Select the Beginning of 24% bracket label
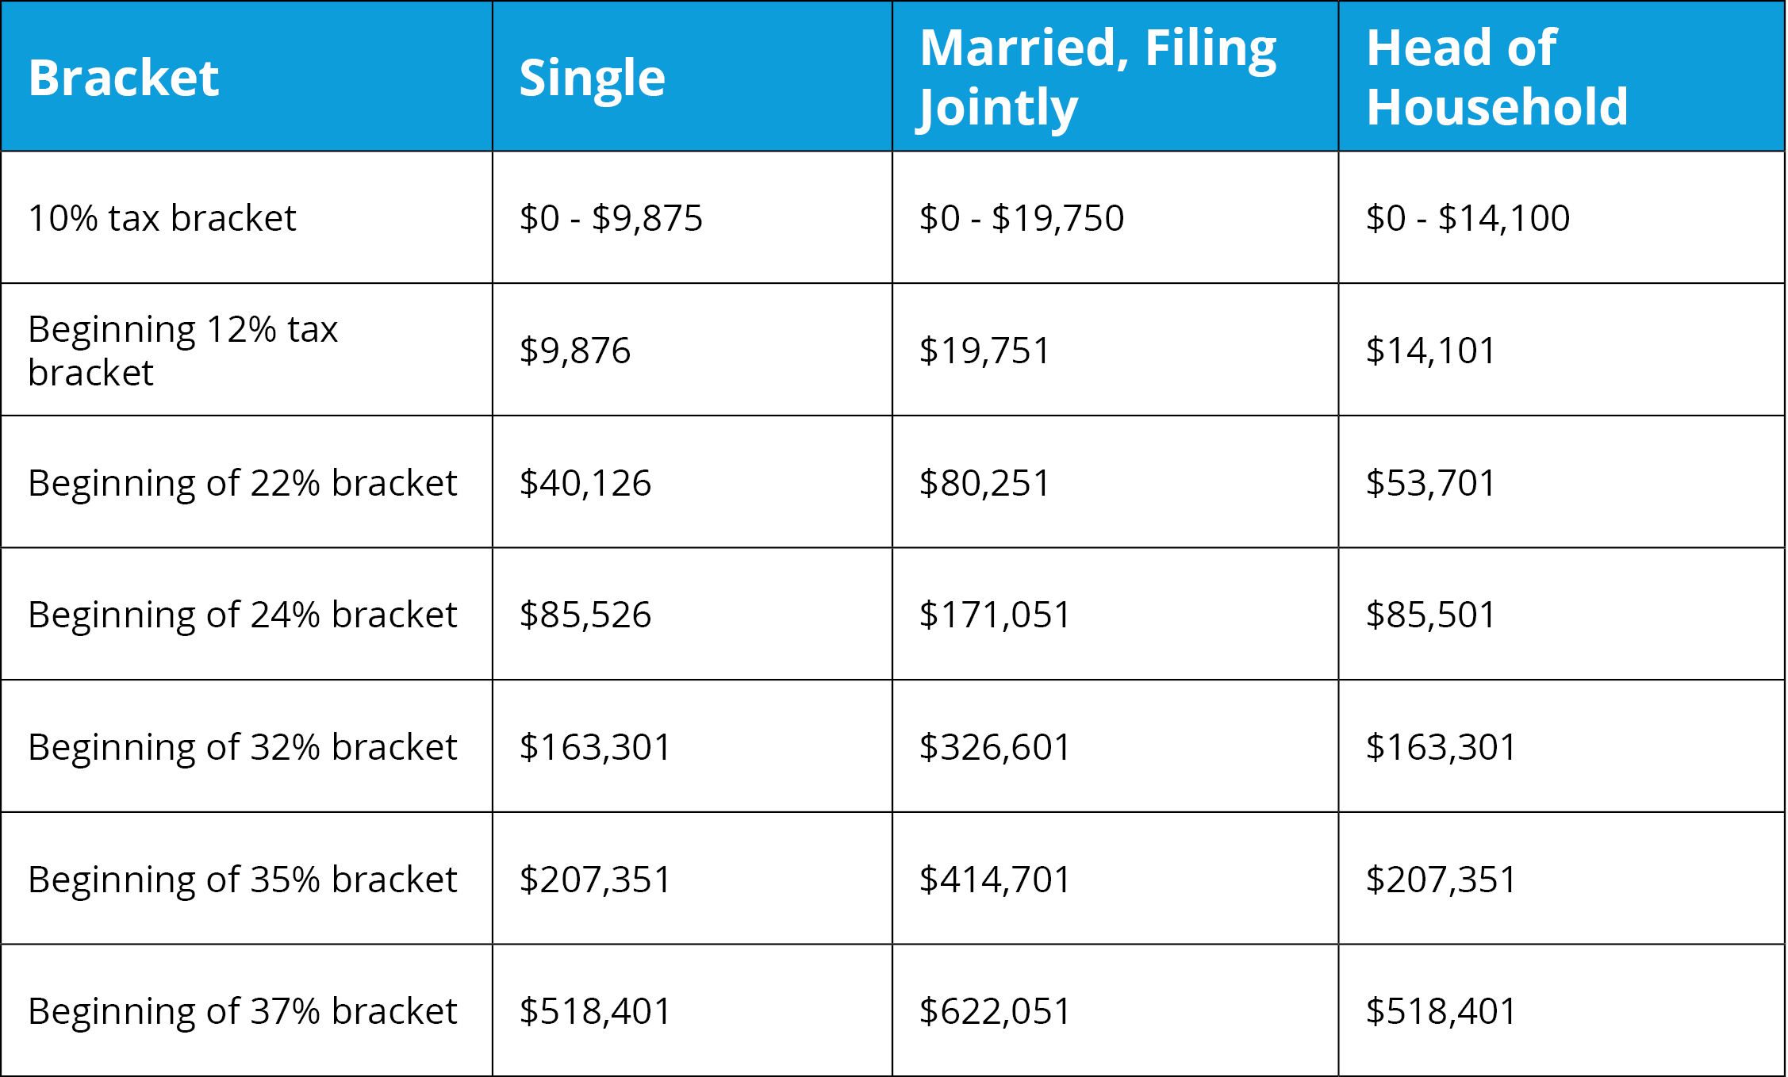 [243, 615]
